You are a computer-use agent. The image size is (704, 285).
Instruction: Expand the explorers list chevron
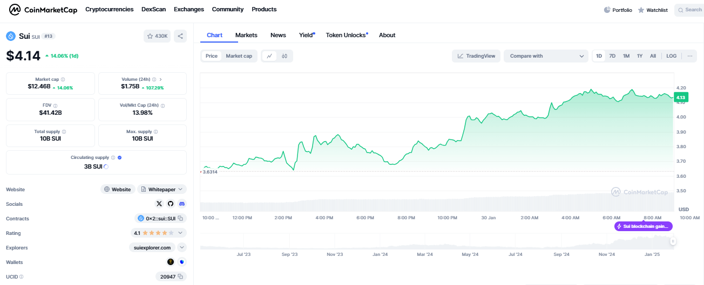tap(182, 247)
